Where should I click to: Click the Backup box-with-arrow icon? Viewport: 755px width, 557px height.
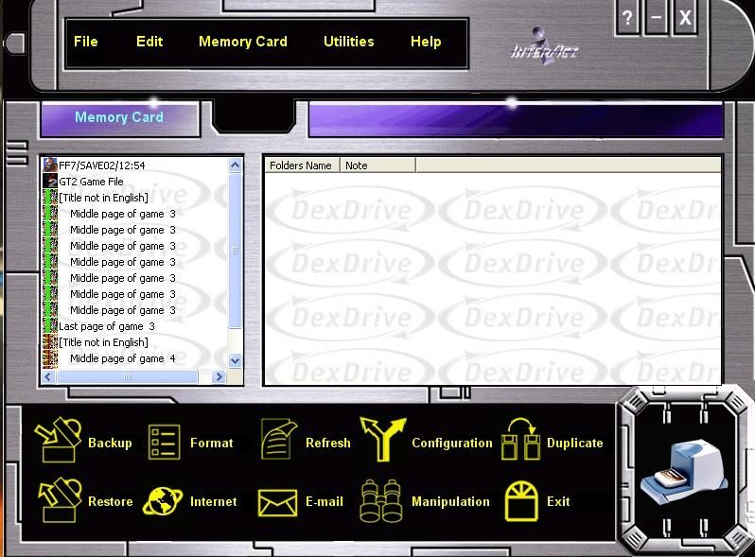pos(58,440)
